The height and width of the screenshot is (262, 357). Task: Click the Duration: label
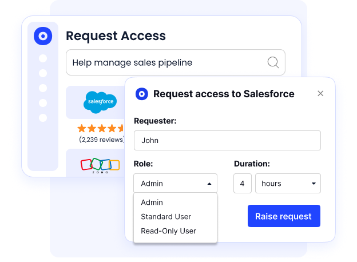point(252,164)
